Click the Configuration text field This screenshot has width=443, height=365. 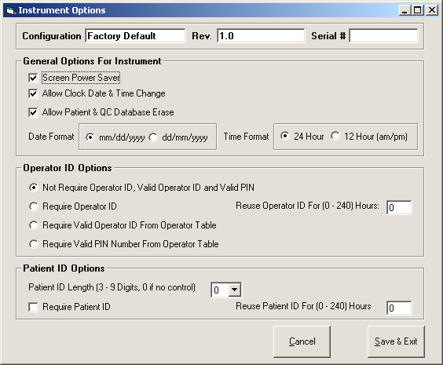coord(135,36)
